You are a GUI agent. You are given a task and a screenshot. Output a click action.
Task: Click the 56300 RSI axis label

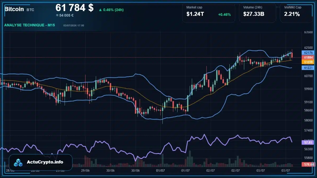(308, 149)
